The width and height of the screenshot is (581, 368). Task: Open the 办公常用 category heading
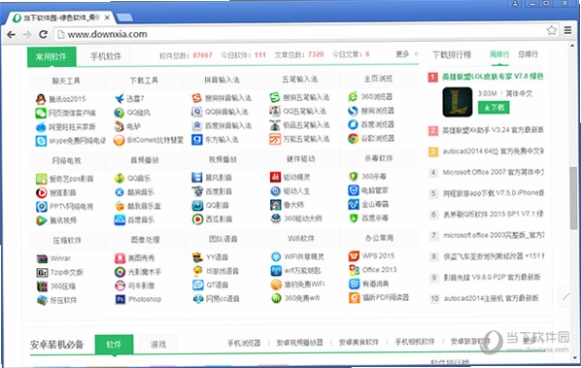(x=379, y=238)
